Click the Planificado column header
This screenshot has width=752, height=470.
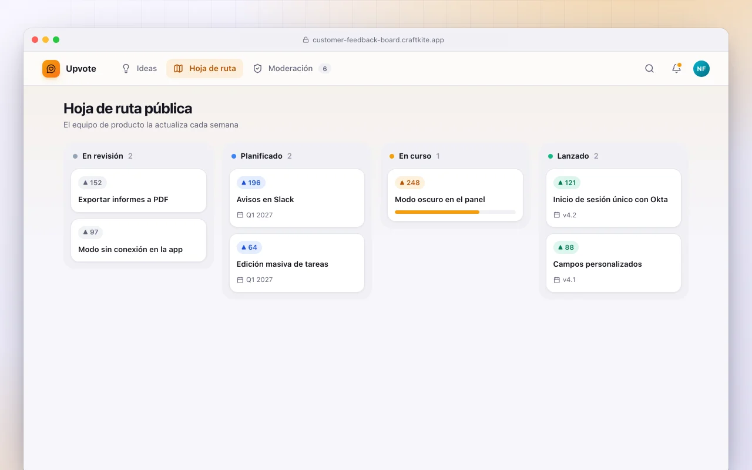click(261, 156)
